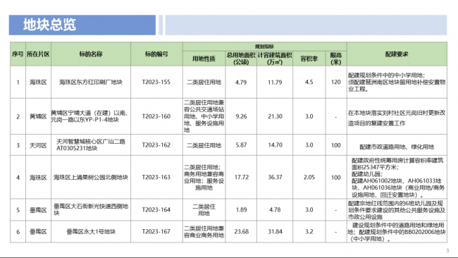The image size is (458, 258).
Task: Select the T2023-164 cell
Action: [156, 210]
